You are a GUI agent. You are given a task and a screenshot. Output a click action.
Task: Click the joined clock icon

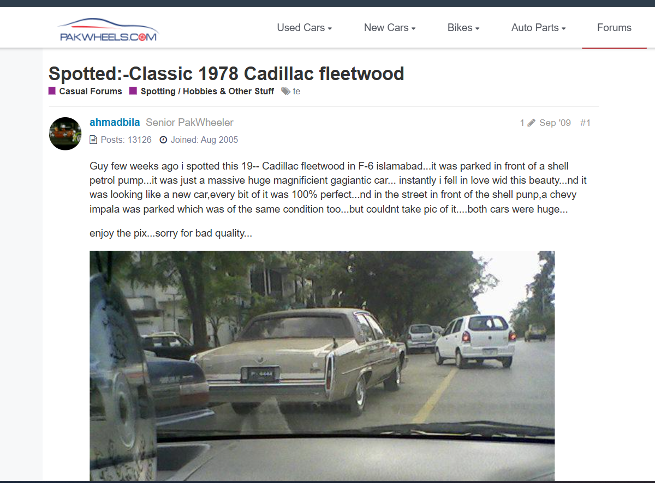[x=163, y=140]
